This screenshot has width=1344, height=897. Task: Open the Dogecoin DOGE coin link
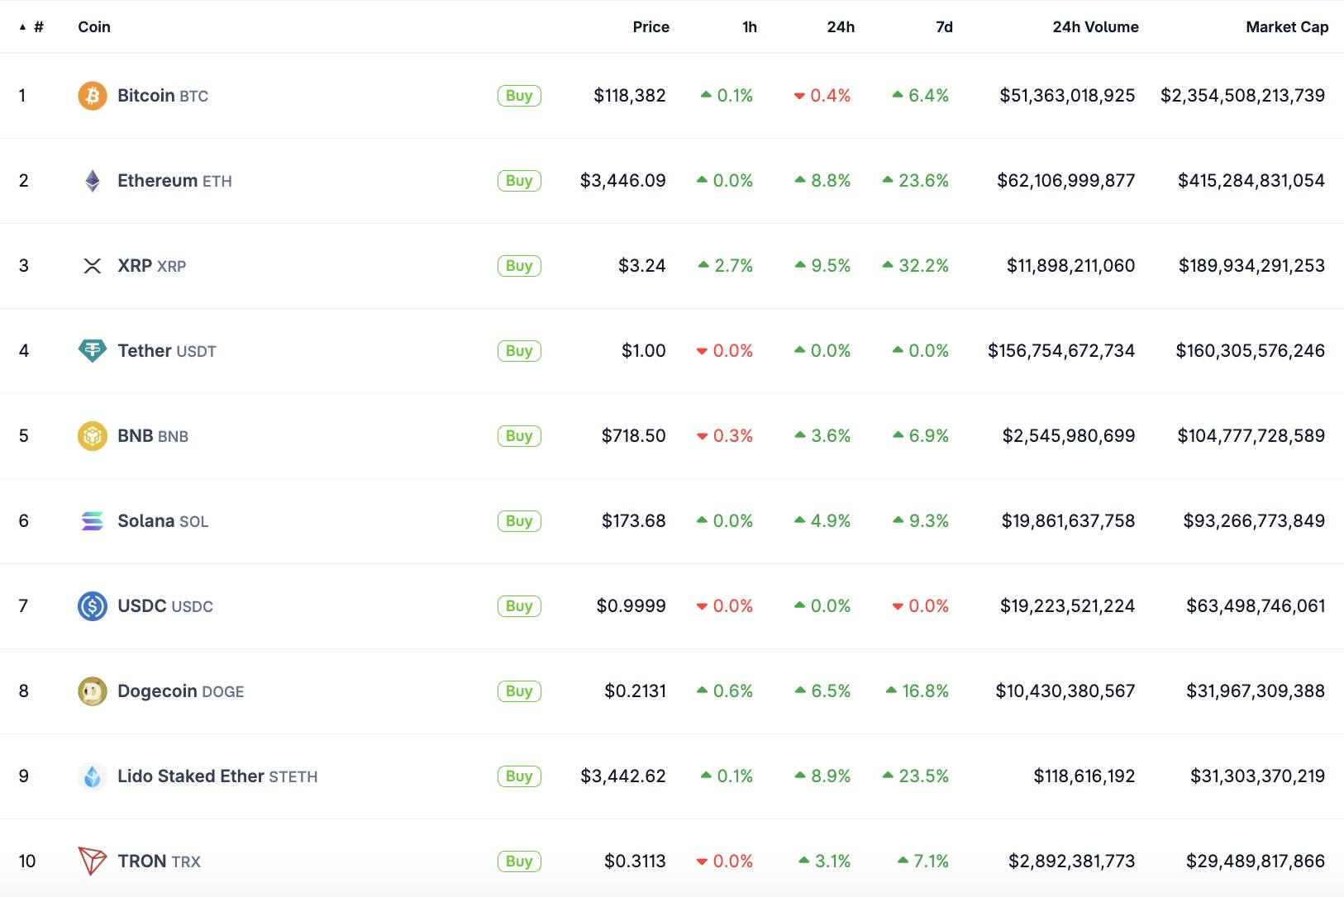click(x=181, y=691)
